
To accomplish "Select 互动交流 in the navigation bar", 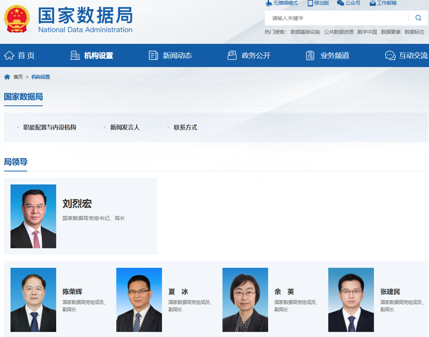I will tap(407, 55).
